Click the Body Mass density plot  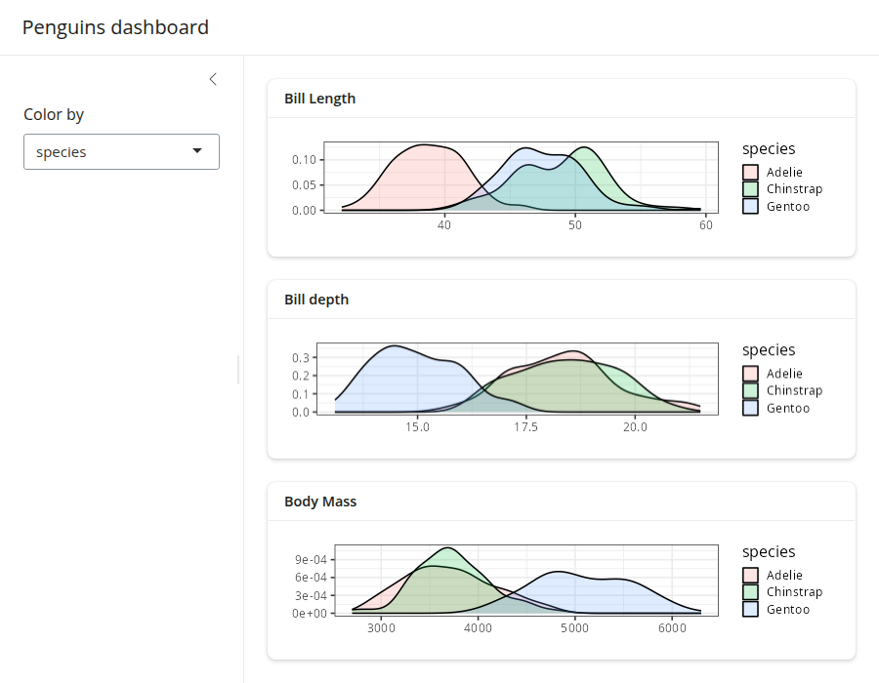coord(526,580)
